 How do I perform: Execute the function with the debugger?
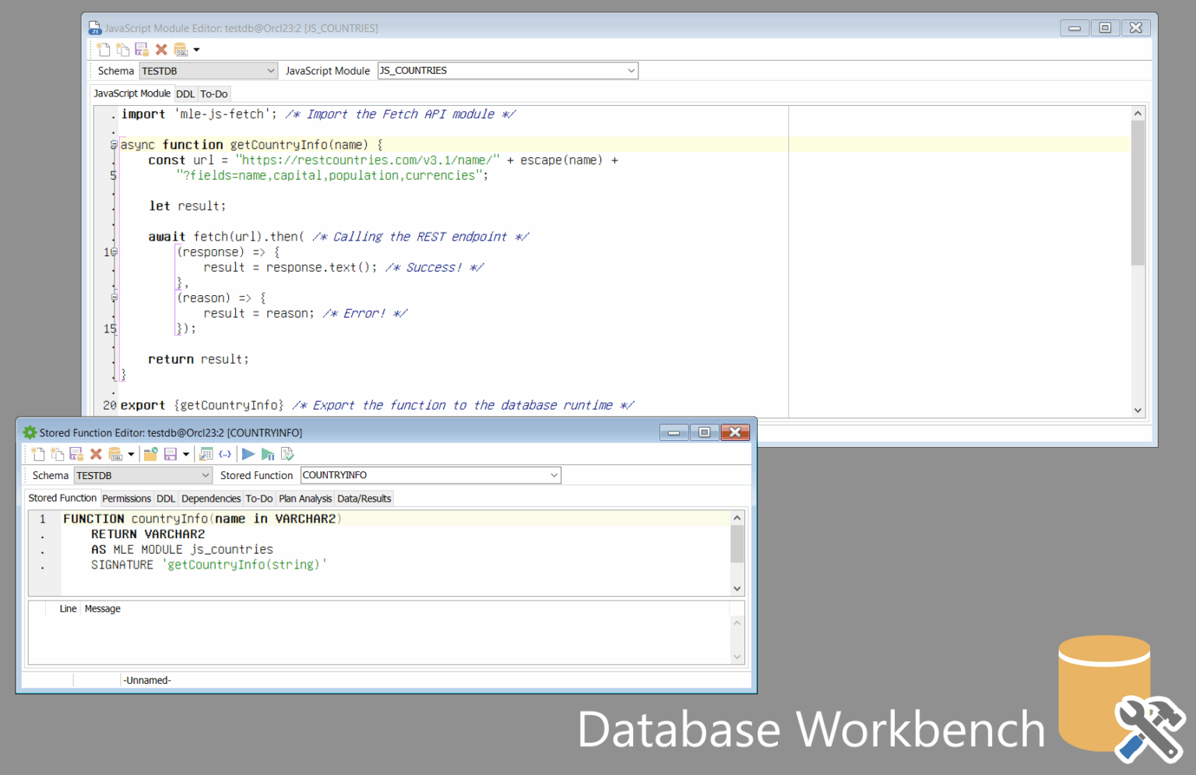(268, 454)
